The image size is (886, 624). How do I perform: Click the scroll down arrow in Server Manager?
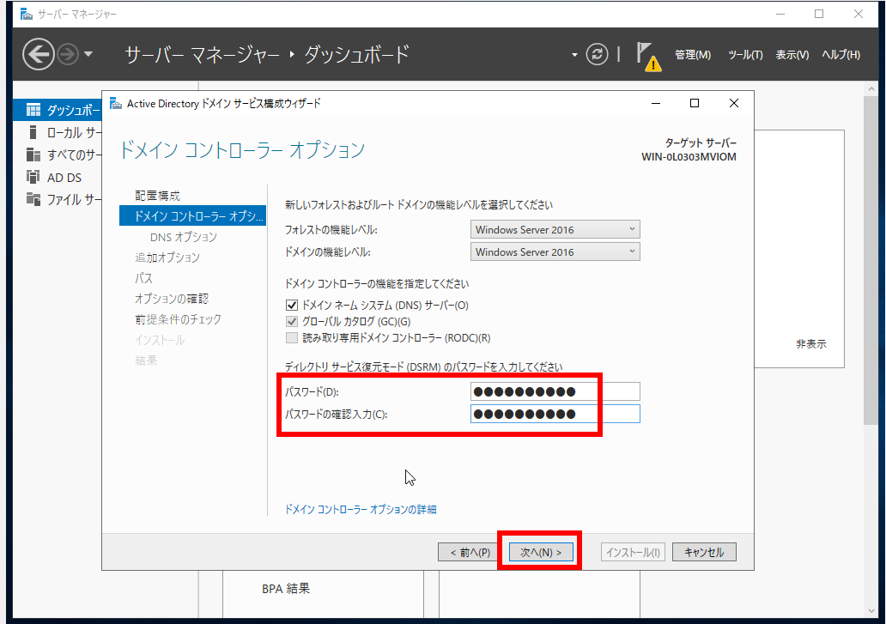(x=871, y=611)
